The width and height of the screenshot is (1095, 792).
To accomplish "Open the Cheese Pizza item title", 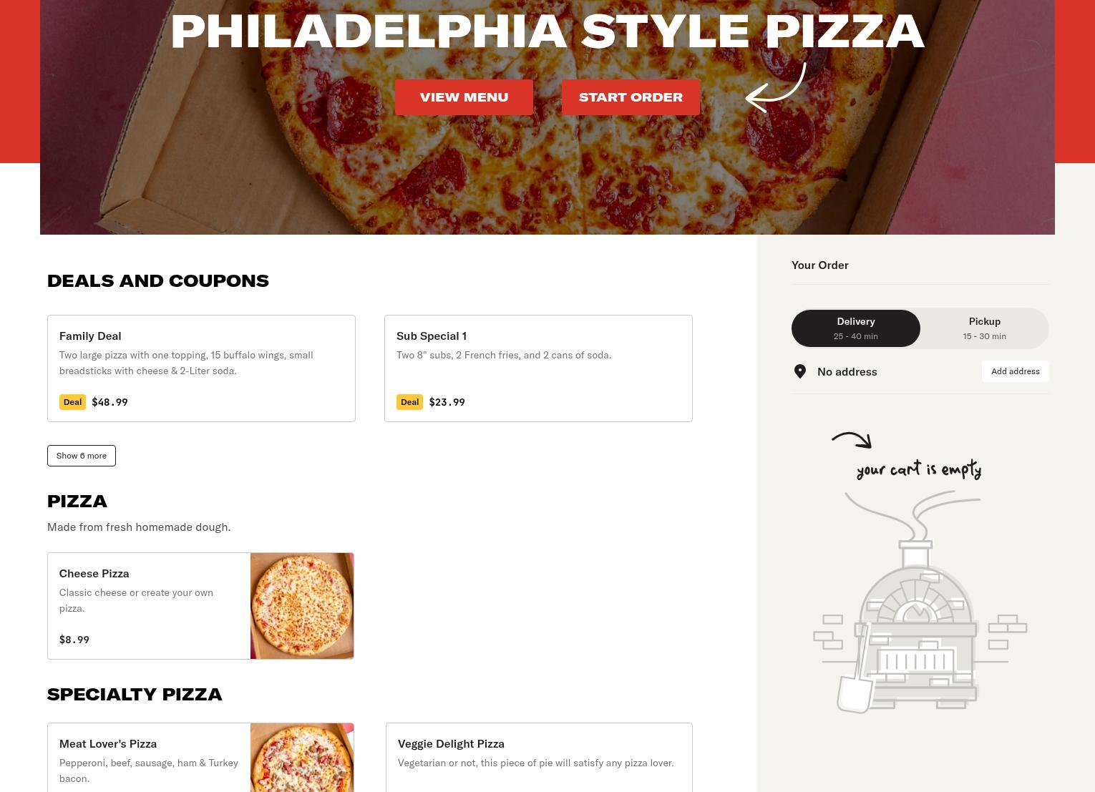I will [94, 573].
